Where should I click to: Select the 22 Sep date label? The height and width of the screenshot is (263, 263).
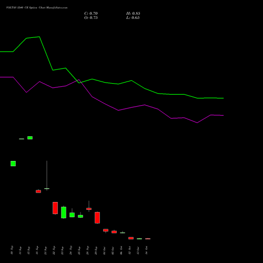54,250
